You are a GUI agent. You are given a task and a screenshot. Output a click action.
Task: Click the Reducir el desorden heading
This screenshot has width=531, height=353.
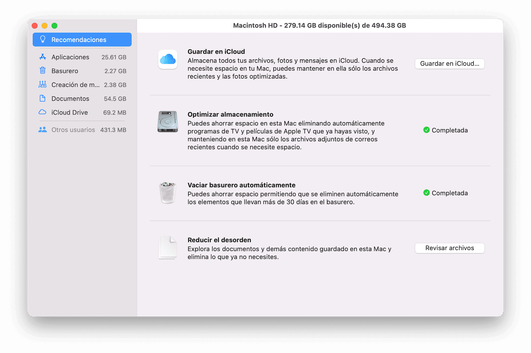(219, 240)
